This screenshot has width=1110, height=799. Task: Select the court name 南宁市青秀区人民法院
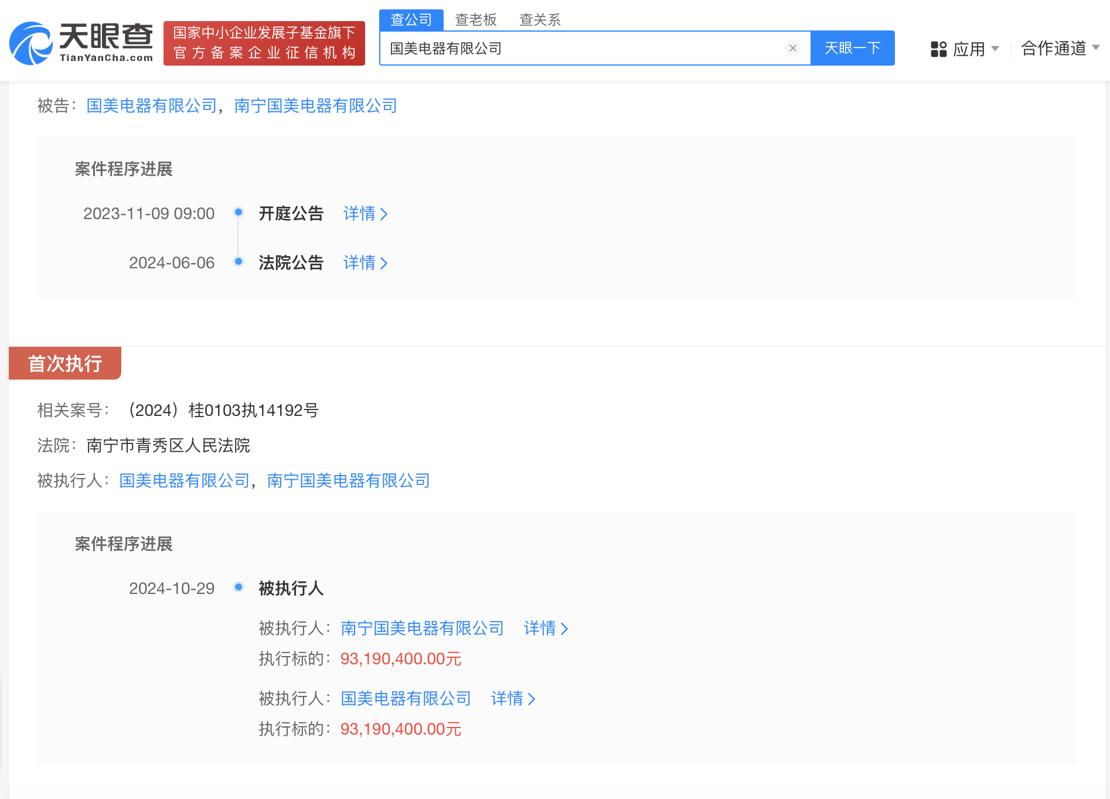pyautogui.click(x=168, y=445)
